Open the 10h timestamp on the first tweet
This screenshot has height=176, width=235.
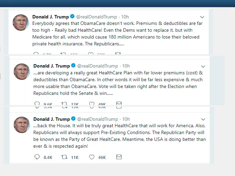pyautogui.click(x=125, y=17)
